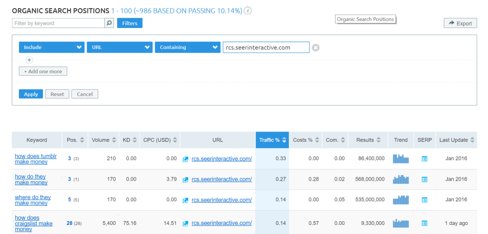Image resolution: width=488 pixels, height=234 pixels.
Task: Open the Include filter dropdown
Action: (51, 48)
